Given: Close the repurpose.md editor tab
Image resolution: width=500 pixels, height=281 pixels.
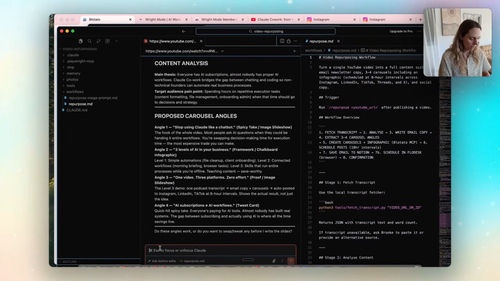Looking at the screenshot, I should (x=338, y=41).
